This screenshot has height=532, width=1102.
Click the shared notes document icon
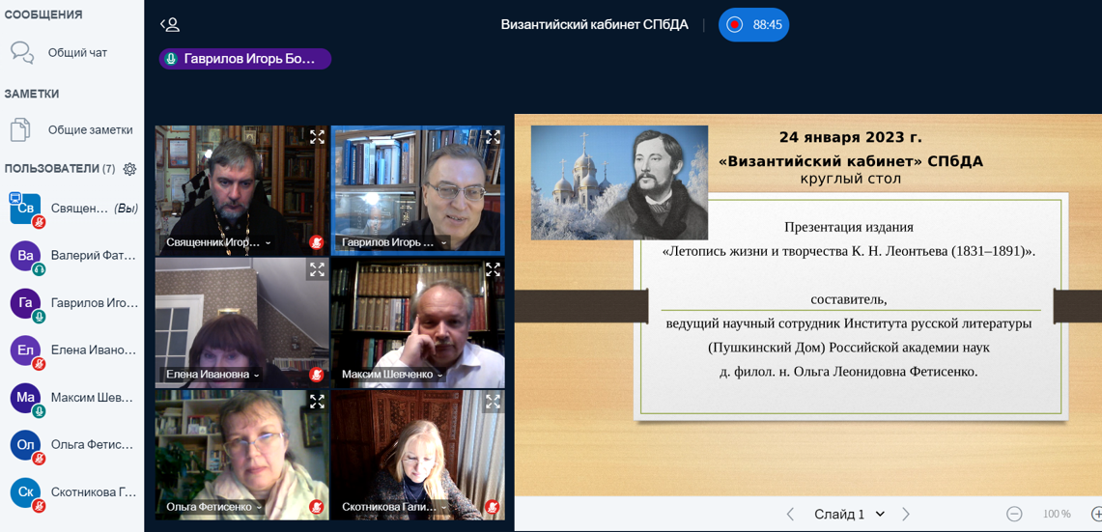[22, 130]
